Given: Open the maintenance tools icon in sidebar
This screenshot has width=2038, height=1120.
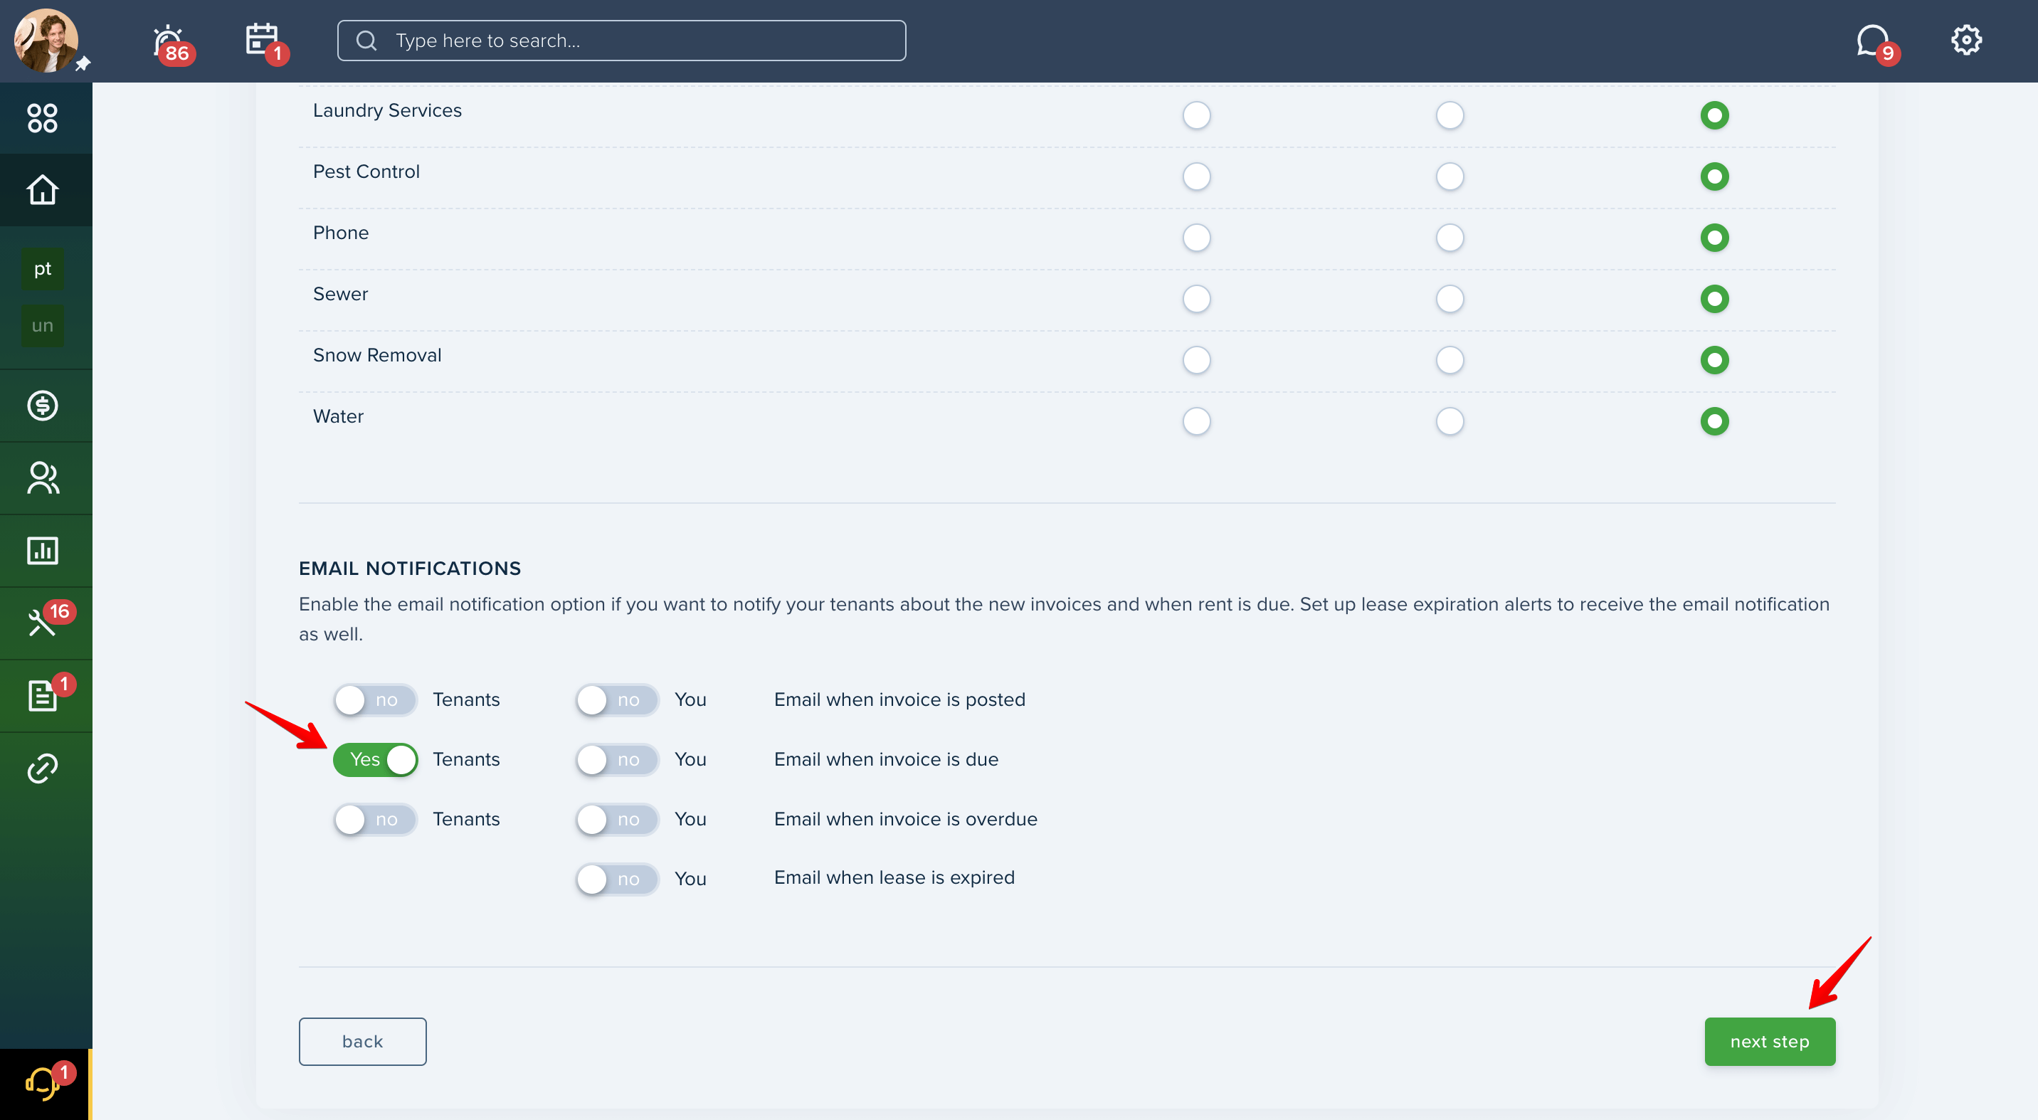Looking at the screenshot, I should [x=43, y=623].
